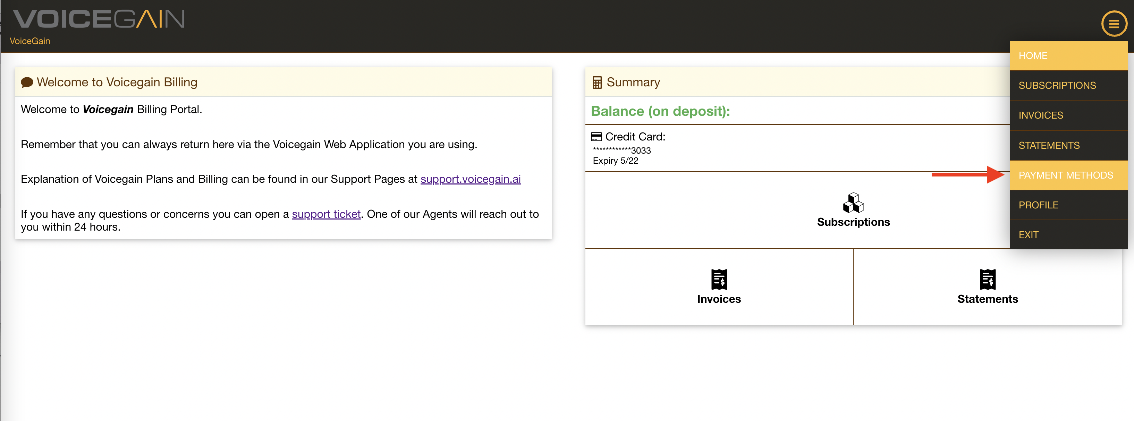This screenshot has height=421, width=1134.
Task: Click the speech bubble welcome icon
Action: pos(27,82)
